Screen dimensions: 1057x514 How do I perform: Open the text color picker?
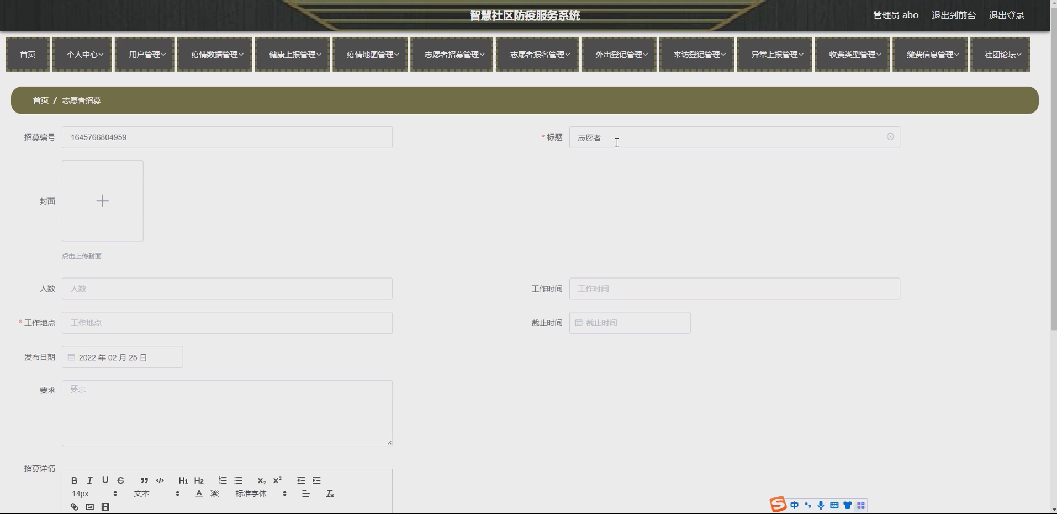[x=199, y=494]
